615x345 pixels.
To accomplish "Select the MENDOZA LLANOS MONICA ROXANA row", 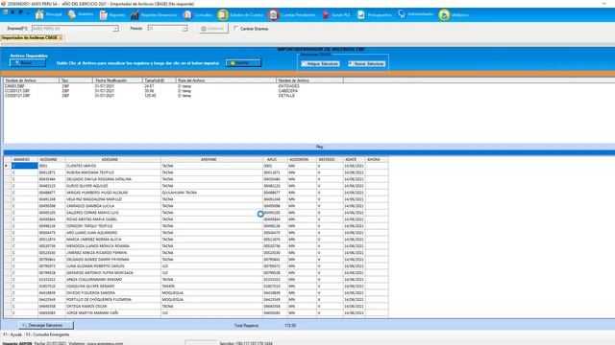I will 196,246.
